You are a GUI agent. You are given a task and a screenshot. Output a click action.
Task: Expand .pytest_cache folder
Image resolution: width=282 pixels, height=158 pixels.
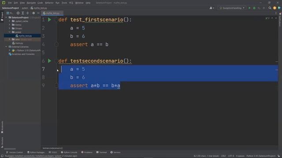pos(10,21)
